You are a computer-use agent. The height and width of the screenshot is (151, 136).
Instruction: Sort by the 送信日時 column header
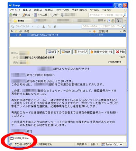click(x=103, y=31)
